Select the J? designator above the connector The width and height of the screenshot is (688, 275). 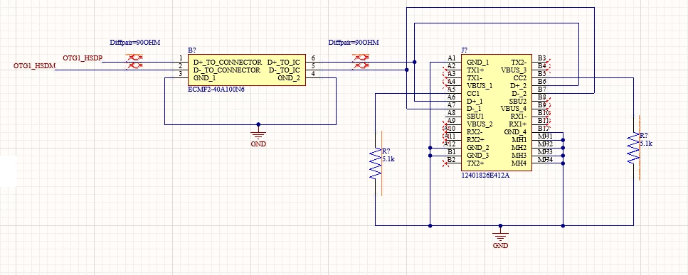coord(465,50)
